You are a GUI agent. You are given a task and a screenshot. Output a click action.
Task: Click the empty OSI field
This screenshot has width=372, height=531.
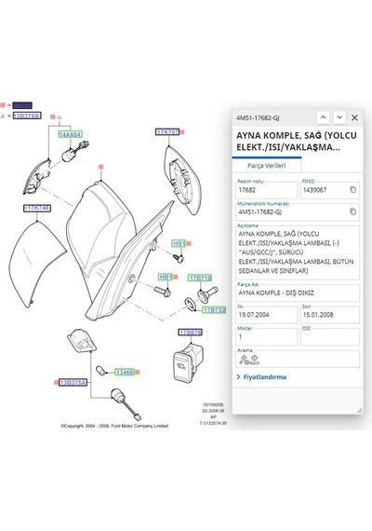coord(330,336)
